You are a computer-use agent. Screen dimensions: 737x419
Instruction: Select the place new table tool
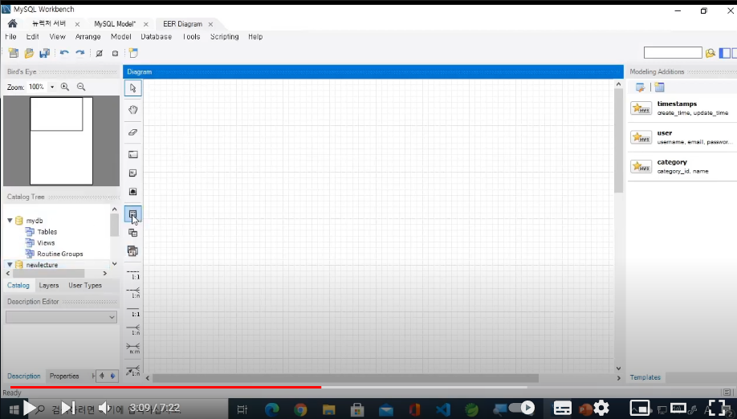(133, 214)
